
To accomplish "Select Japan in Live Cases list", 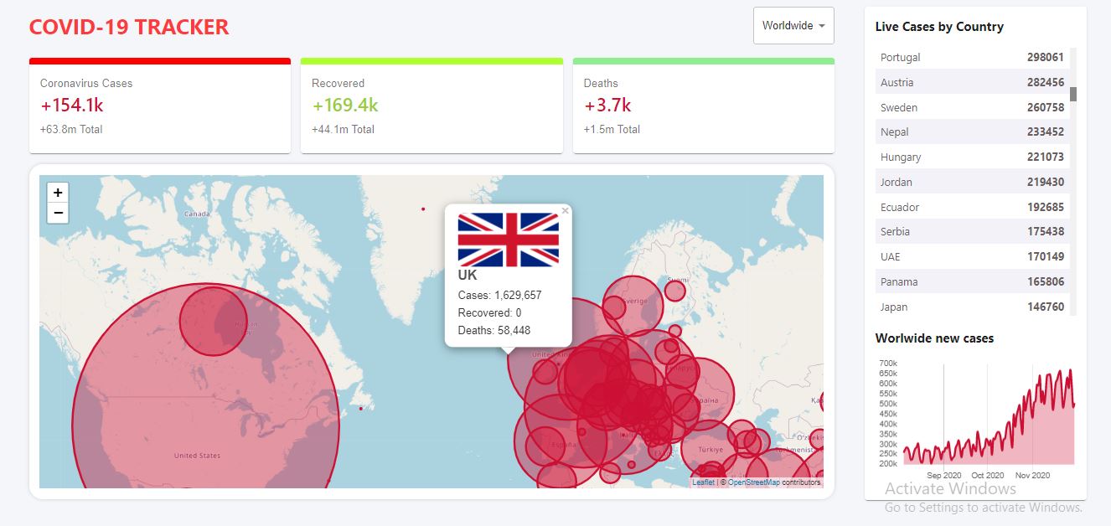I will 972,307.
